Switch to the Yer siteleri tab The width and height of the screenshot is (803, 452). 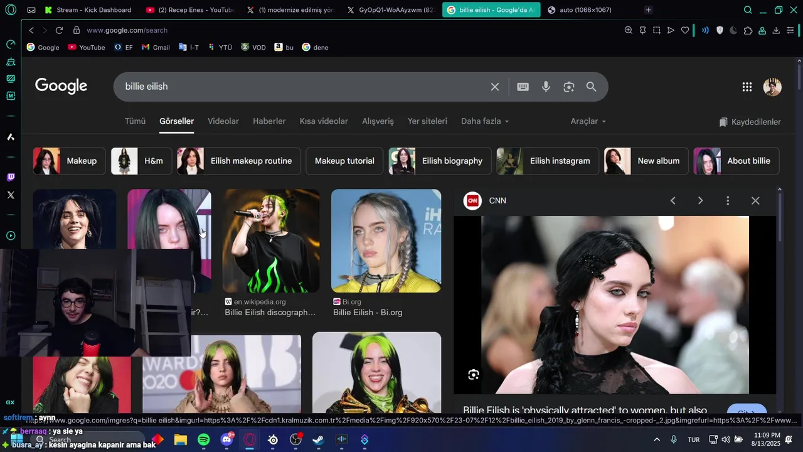click(427, 121)
